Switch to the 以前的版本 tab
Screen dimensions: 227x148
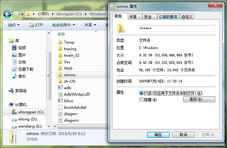click(168, 17)
